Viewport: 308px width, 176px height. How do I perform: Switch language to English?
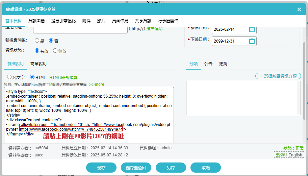tap(295, 155)
